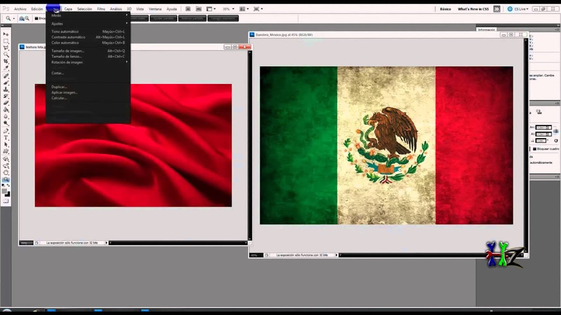
Task: Select the 3D Camera Orbit tool
Action: [x=6, y=166]
